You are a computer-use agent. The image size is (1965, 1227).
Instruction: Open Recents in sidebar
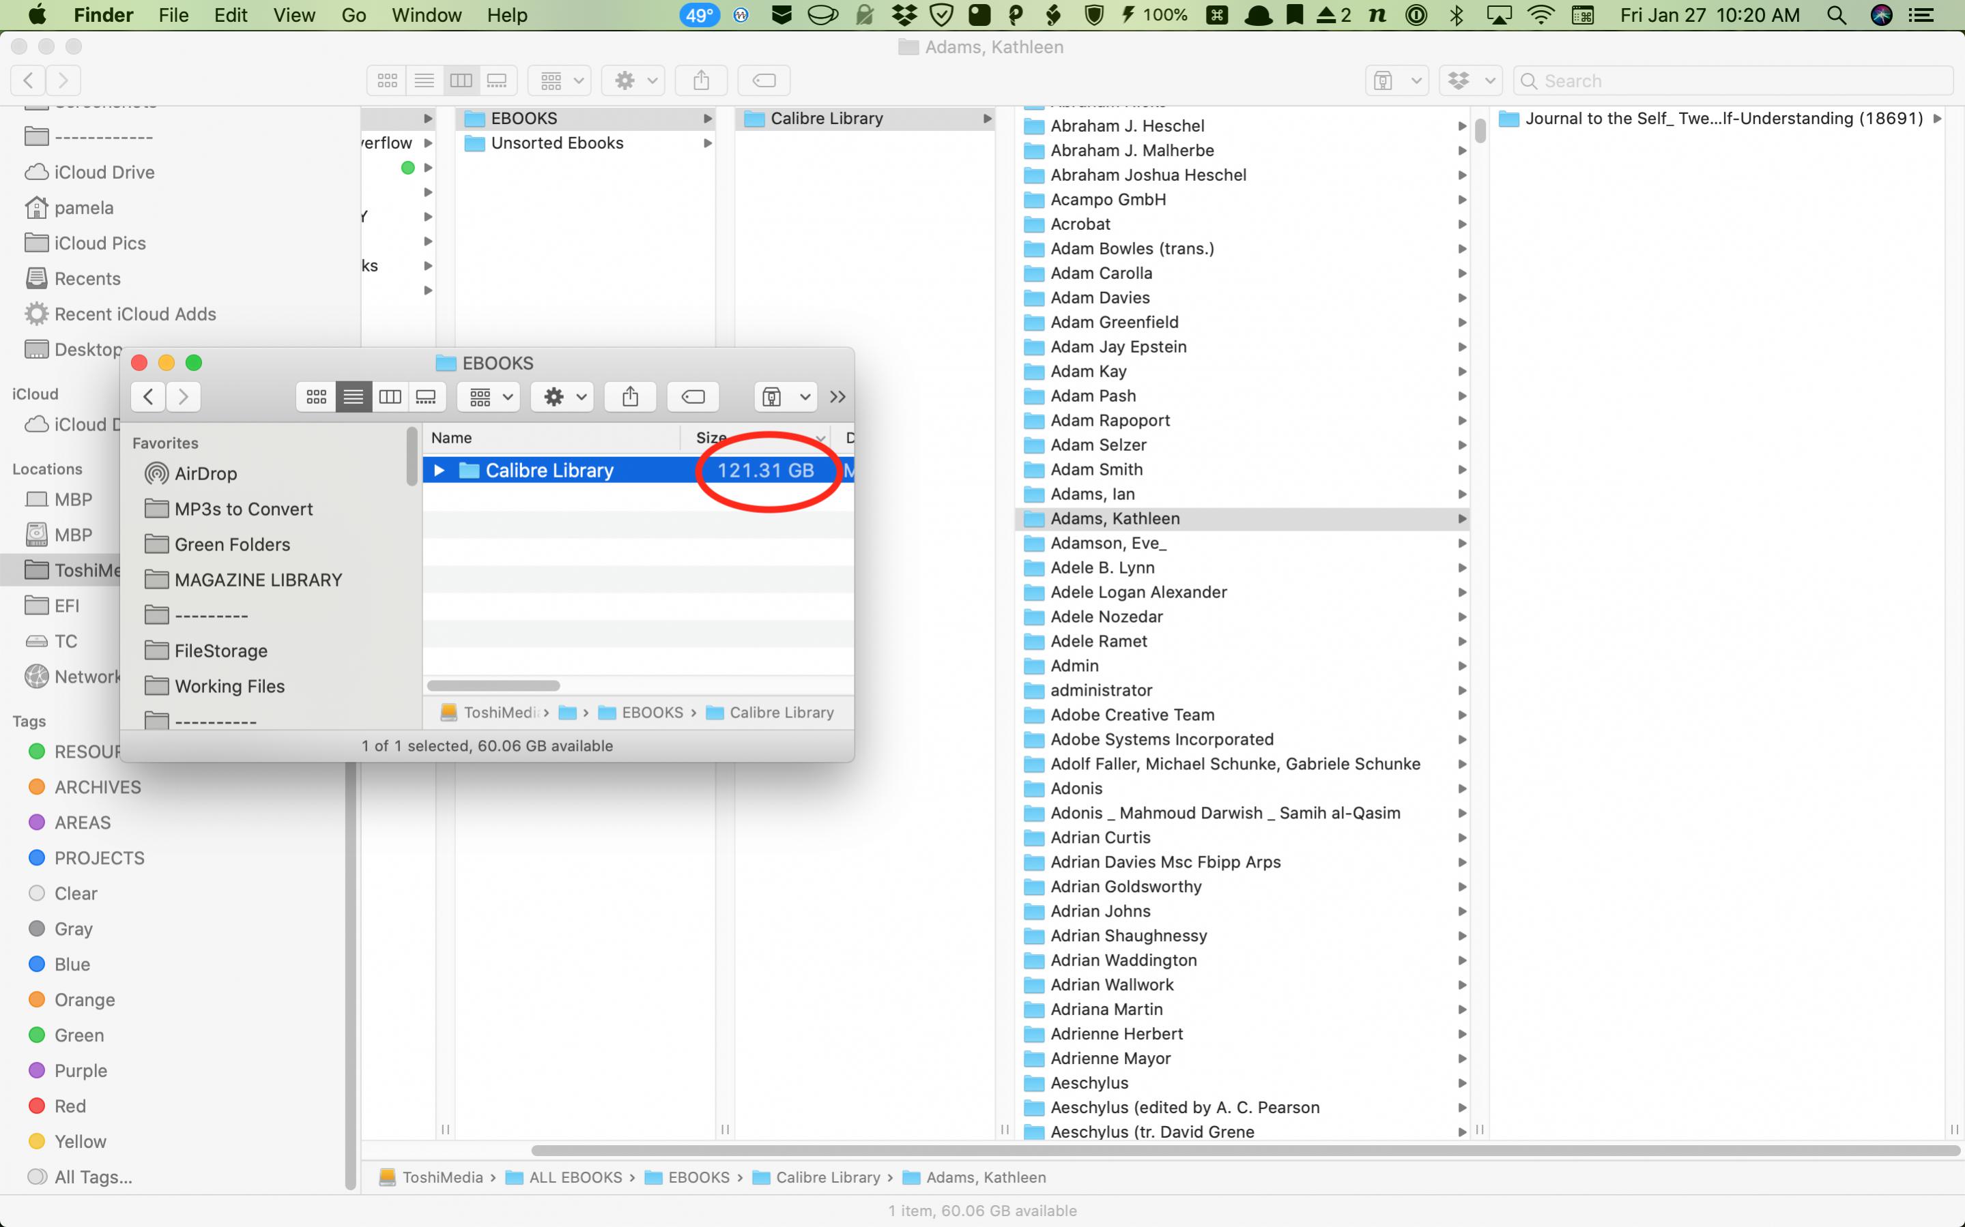click(72, 278)
